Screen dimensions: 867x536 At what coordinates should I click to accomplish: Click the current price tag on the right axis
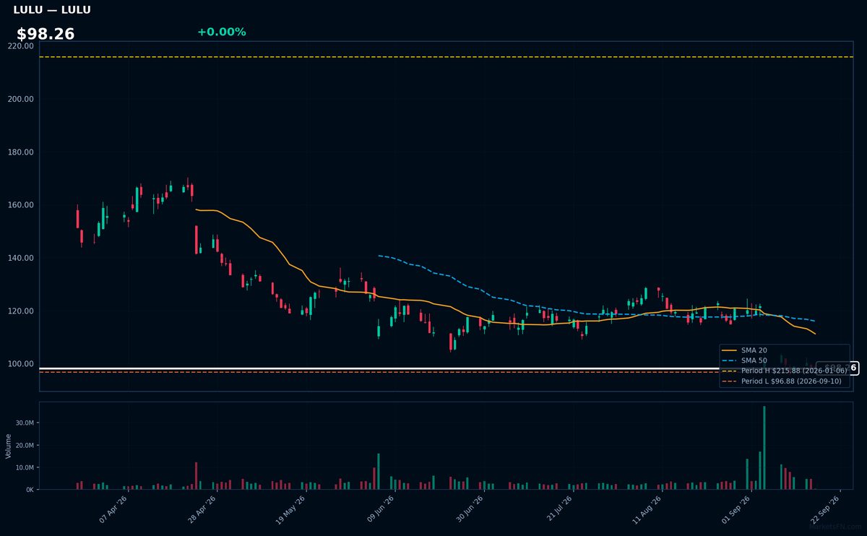tap(838, 368)
